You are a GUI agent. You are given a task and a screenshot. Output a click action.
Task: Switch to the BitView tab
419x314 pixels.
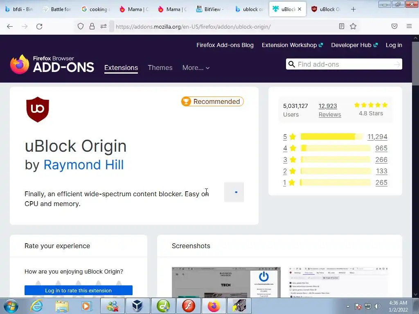click(x=211, y=9)
